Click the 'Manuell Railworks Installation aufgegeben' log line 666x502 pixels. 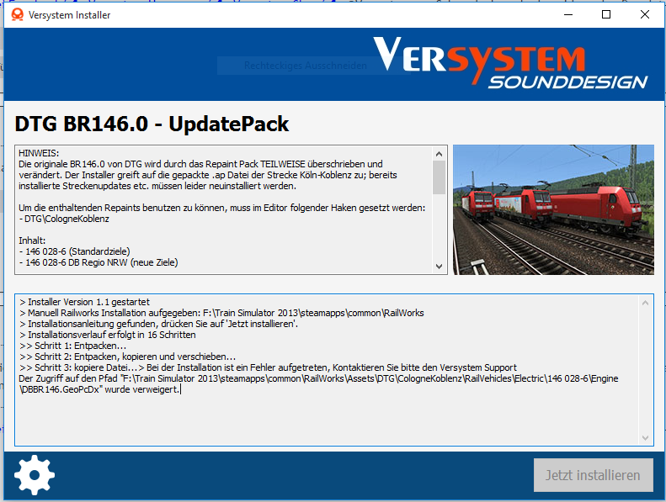point(221,313)
